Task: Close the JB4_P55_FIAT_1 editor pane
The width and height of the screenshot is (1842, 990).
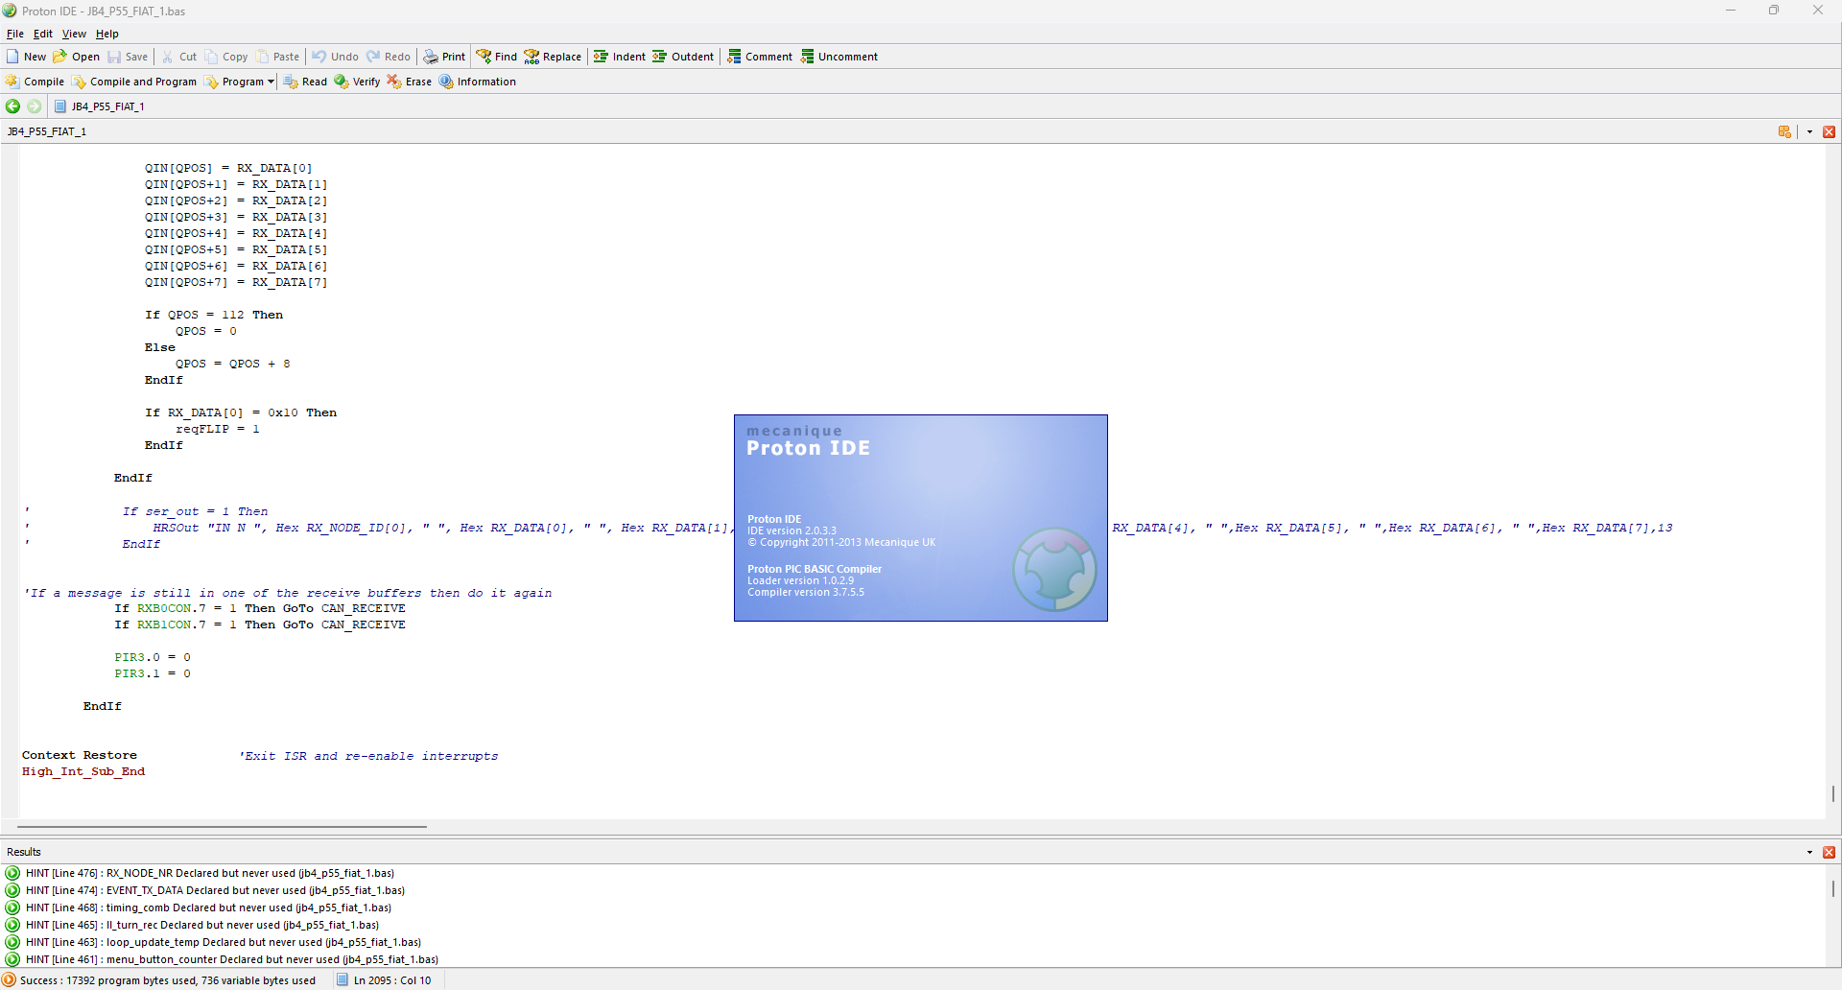Action: pyautogui.click(x=1829, y=131)
